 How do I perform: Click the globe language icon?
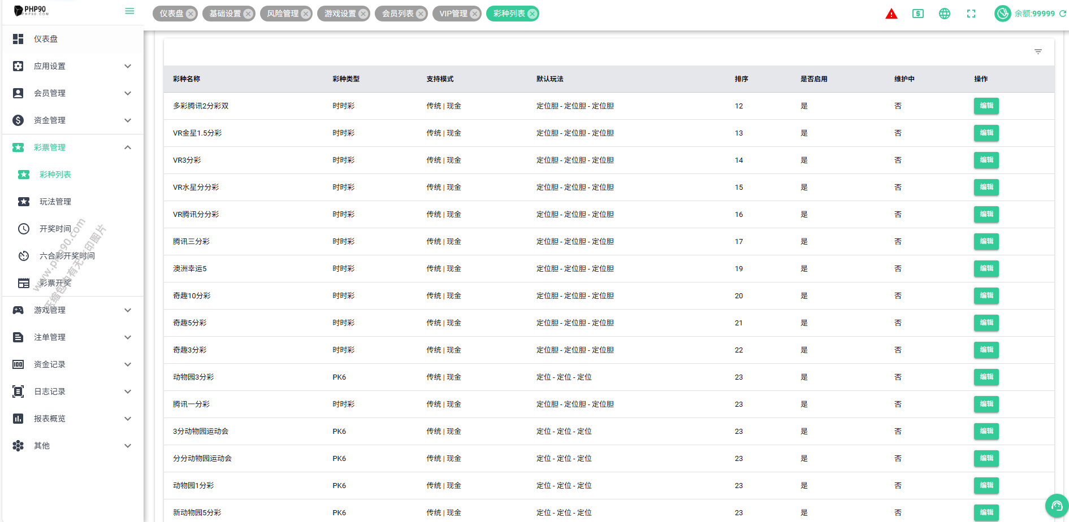point(945,14)
